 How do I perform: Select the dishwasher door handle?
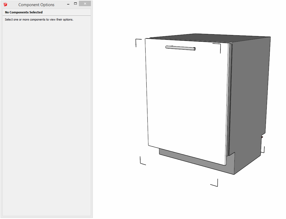pos(180,48)
